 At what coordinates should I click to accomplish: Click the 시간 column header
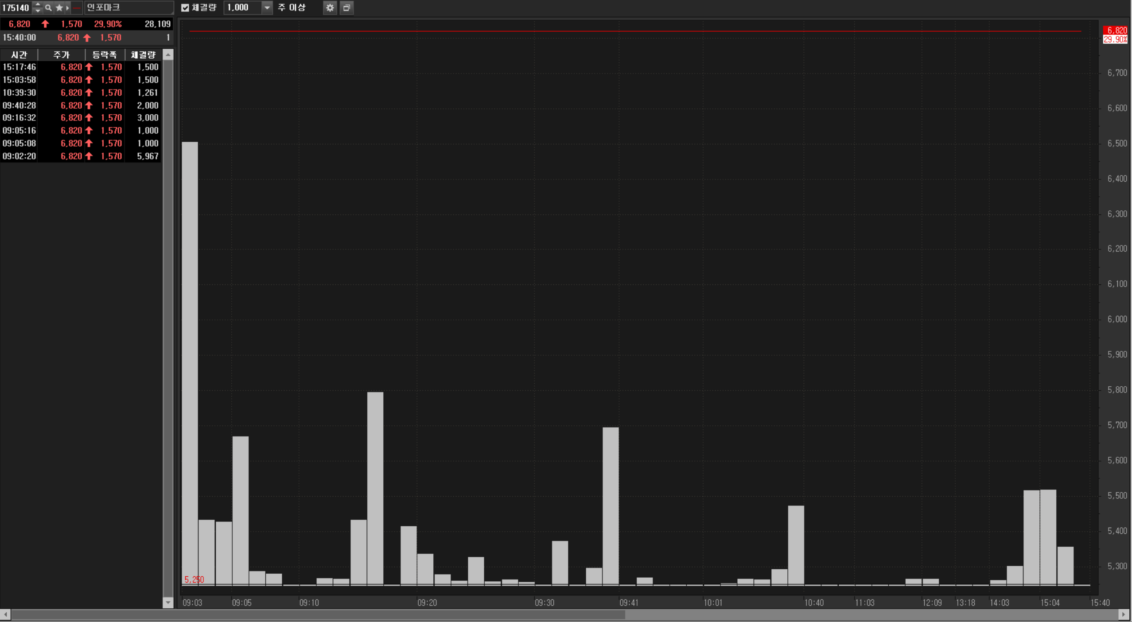point(19,55)
